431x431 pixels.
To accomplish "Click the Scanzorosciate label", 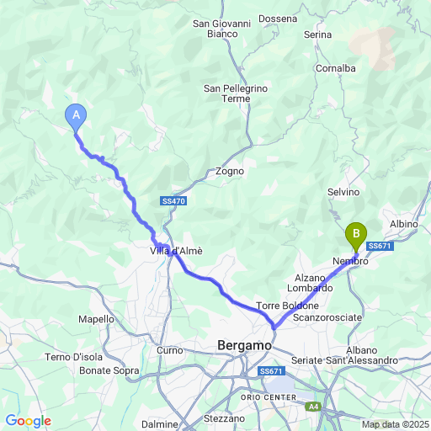I will 327,317.
